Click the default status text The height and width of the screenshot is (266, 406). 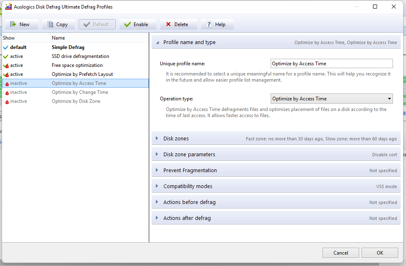pyautogui.click(x=18, y=47)
